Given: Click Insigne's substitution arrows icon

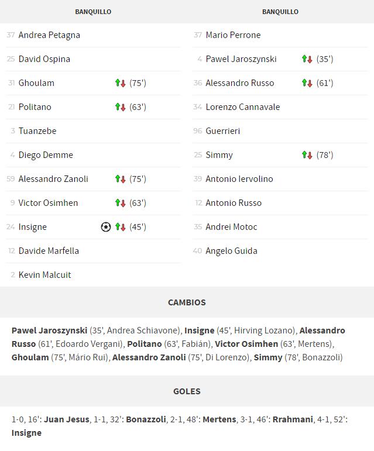Looking at the screenshot, I should pos(120,227).
